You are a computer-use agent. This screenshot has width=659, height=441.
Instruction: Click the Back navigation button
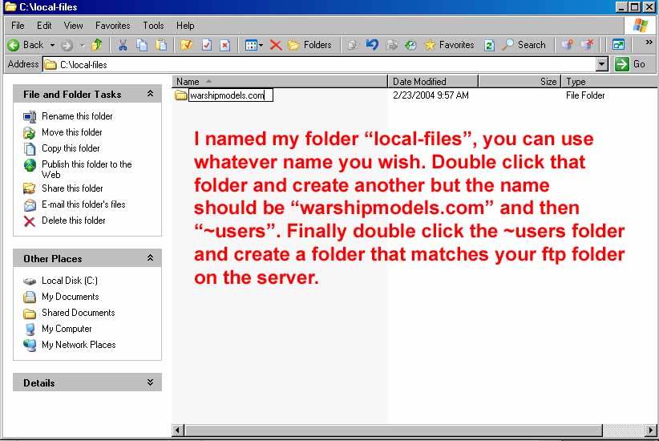(26, 45)
